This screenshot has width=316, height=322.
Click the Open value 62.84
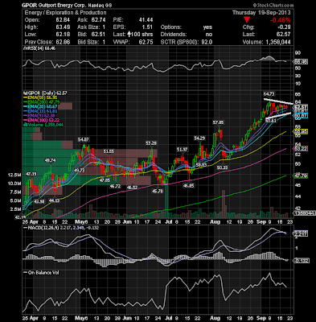tap(64, 20)
